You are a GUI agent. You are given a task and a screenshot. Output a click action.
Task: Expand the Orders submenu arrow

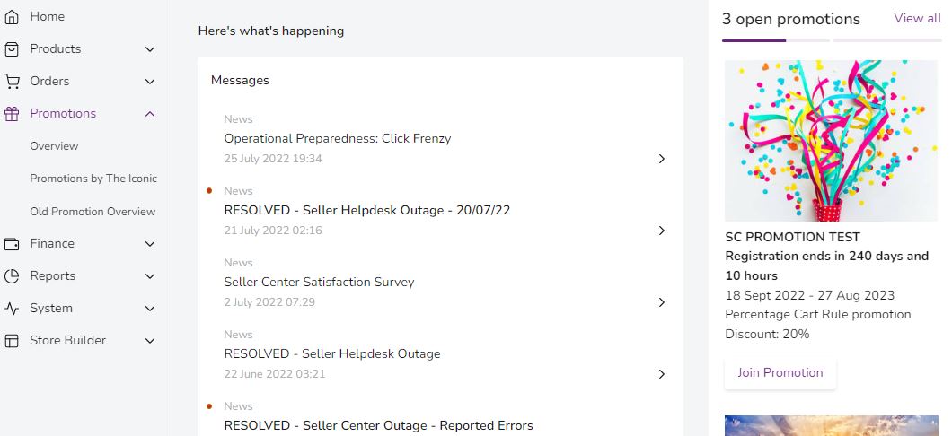(150, 82)
